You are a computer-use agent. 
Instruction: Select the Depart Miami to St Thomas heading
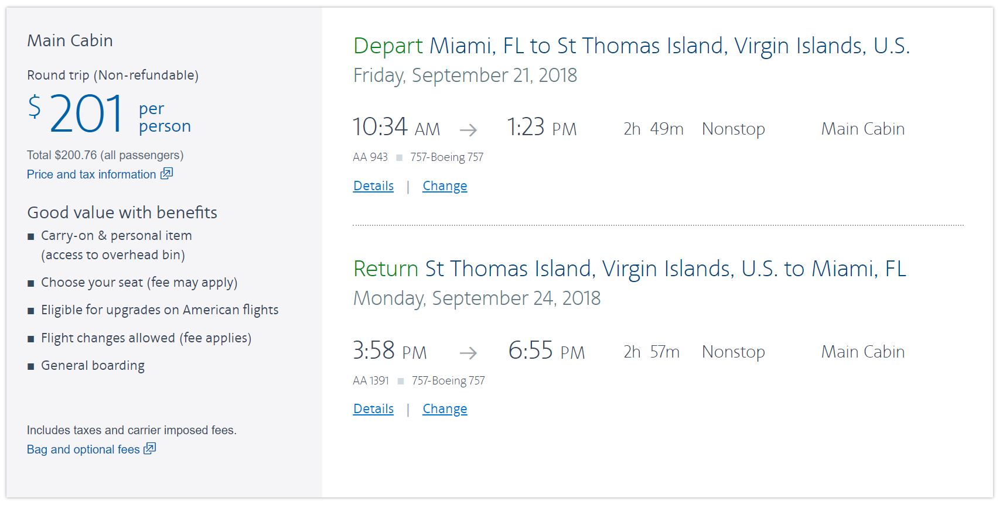(x=631, y=46)
